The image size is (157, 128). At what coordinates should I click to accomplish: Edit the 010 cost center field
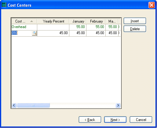(22, 33)
